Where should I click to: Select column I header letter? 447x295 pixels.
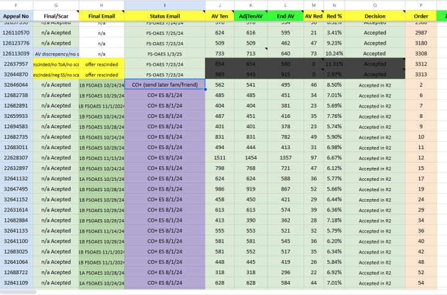164,4
